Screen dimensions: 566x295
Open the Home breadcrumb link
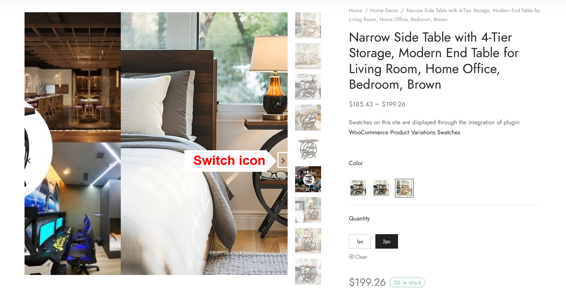355,10
